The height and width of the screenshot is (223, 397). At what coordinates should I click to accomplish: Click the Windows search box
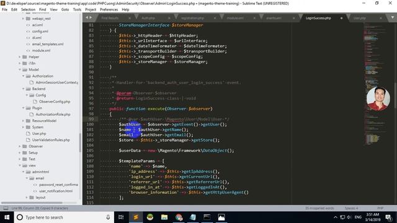coord(63,217)
